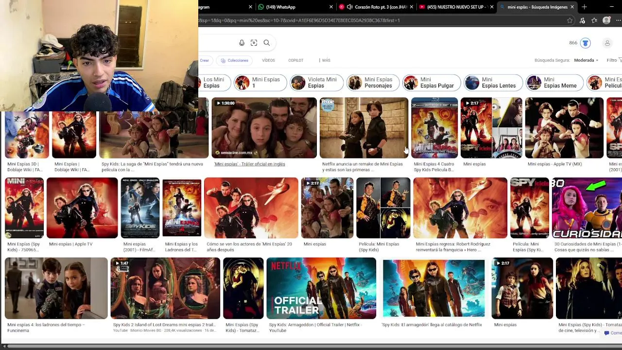Open the Filtro options
The height and width of the screenshot is (350, 622).
point(614,60)
